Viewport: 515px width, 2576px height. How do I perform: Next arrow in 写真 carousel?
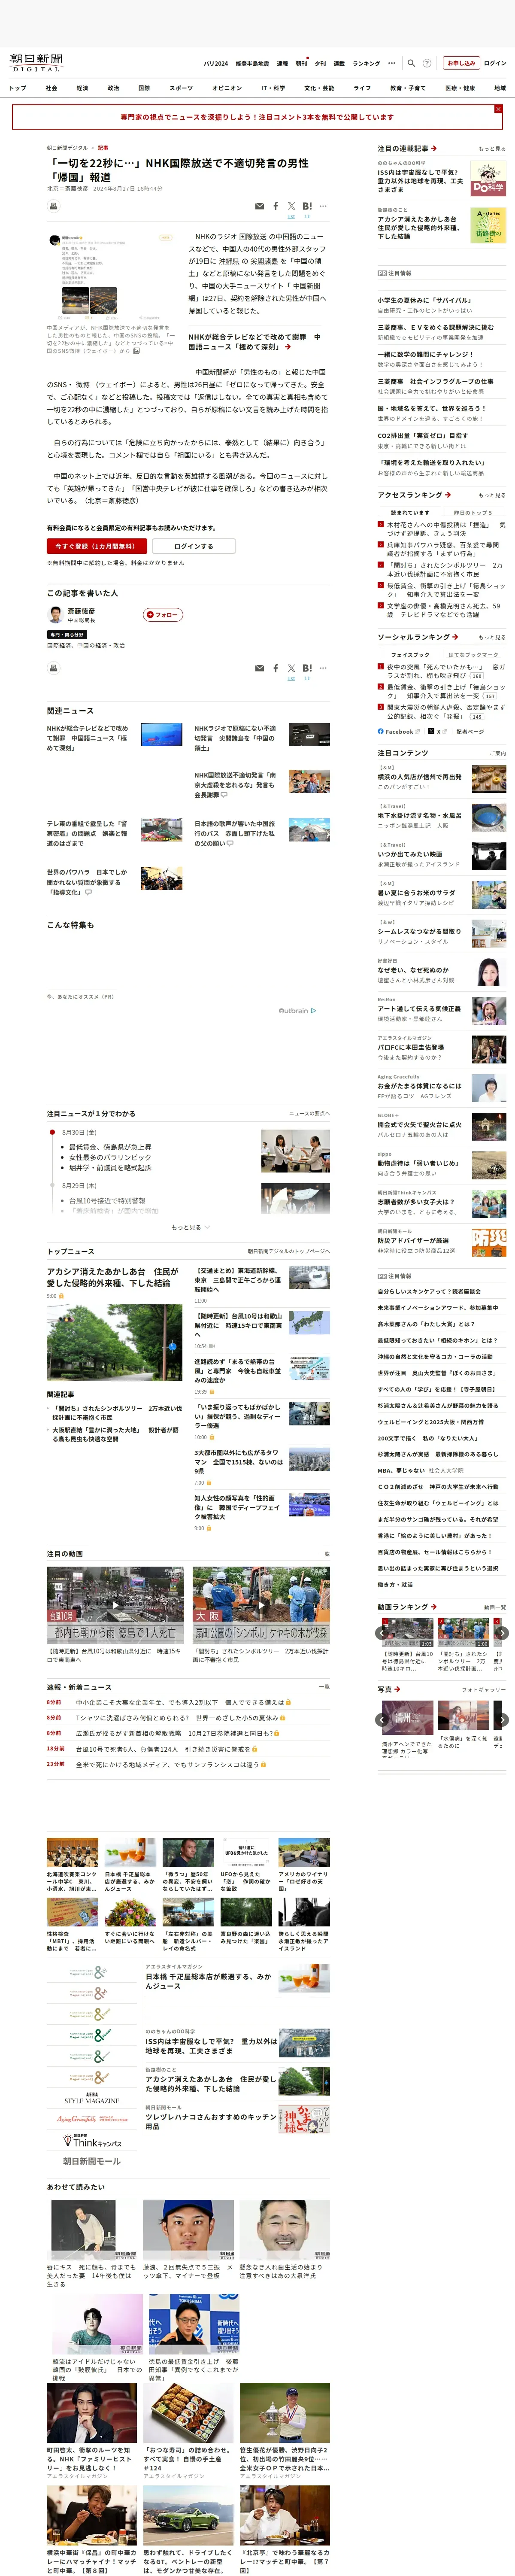coord(502,1720)
